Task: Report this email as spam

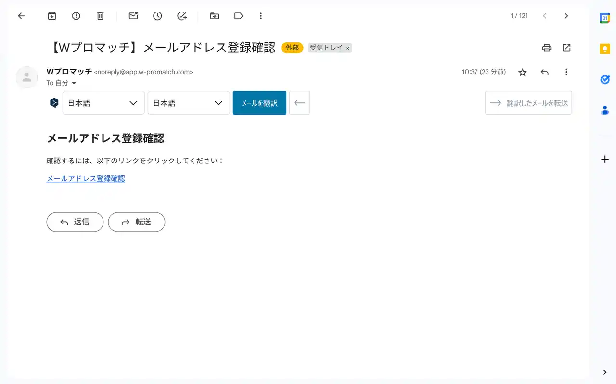Action: pos(76,16)
